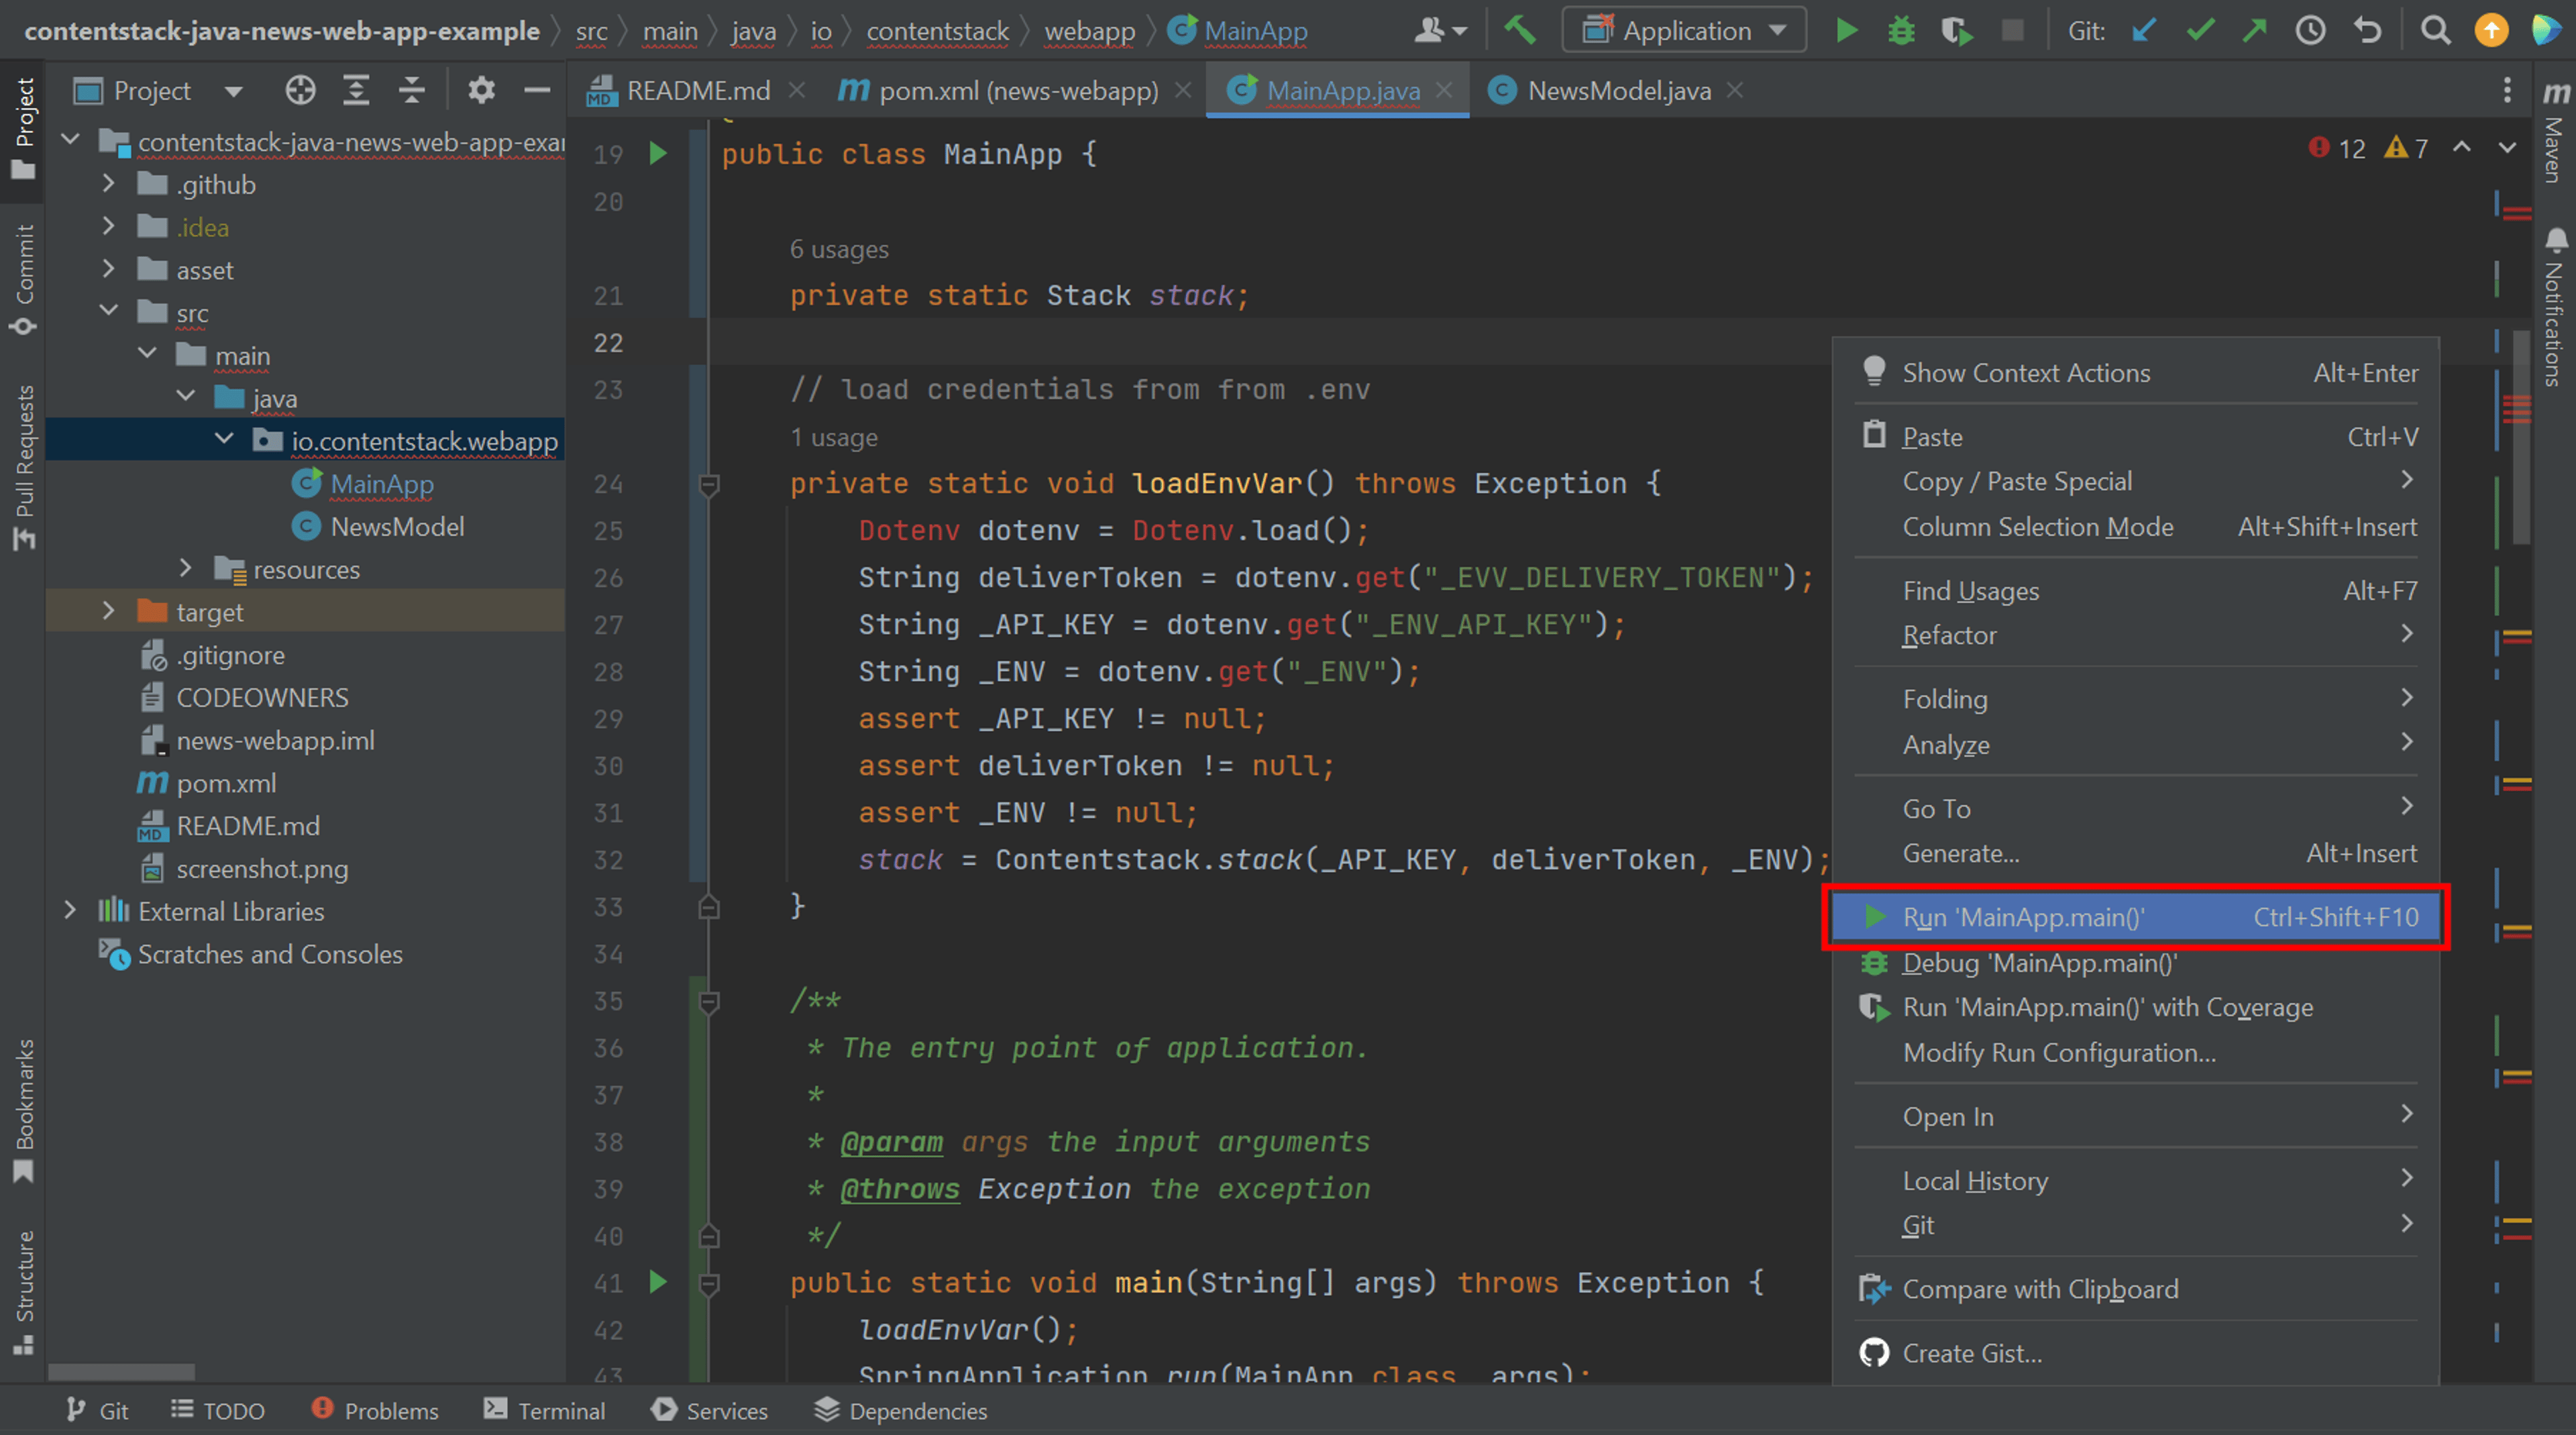Open the Application run configuration dropdown
The width and height of the screenshot is (2576, 1435).
point(1685,30)
